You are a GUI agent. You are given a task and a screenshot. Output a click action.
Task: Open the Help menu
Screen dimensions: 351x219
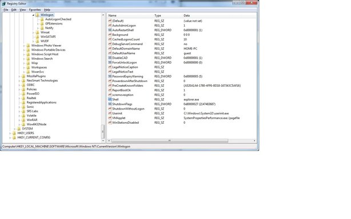(47, 10)
